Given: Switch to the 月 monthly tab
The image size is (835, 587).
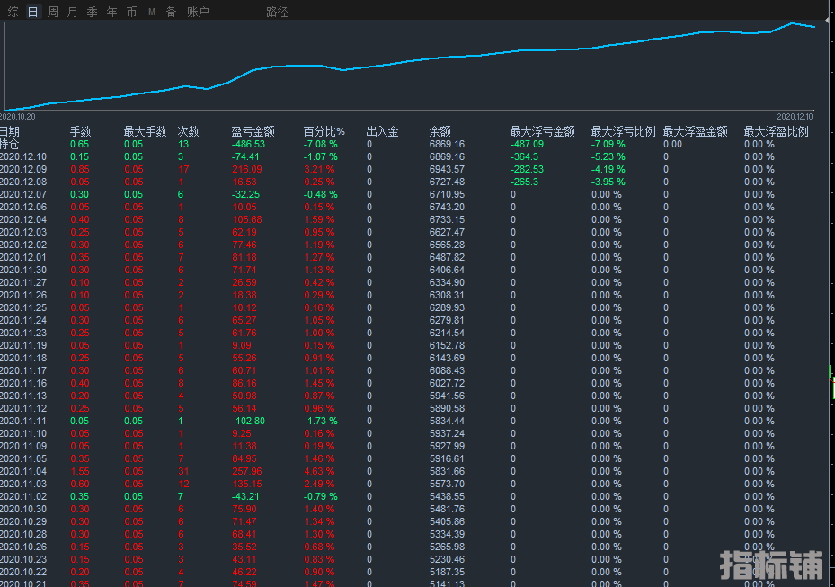Looking at the screenshot, I should click(73, 12).
